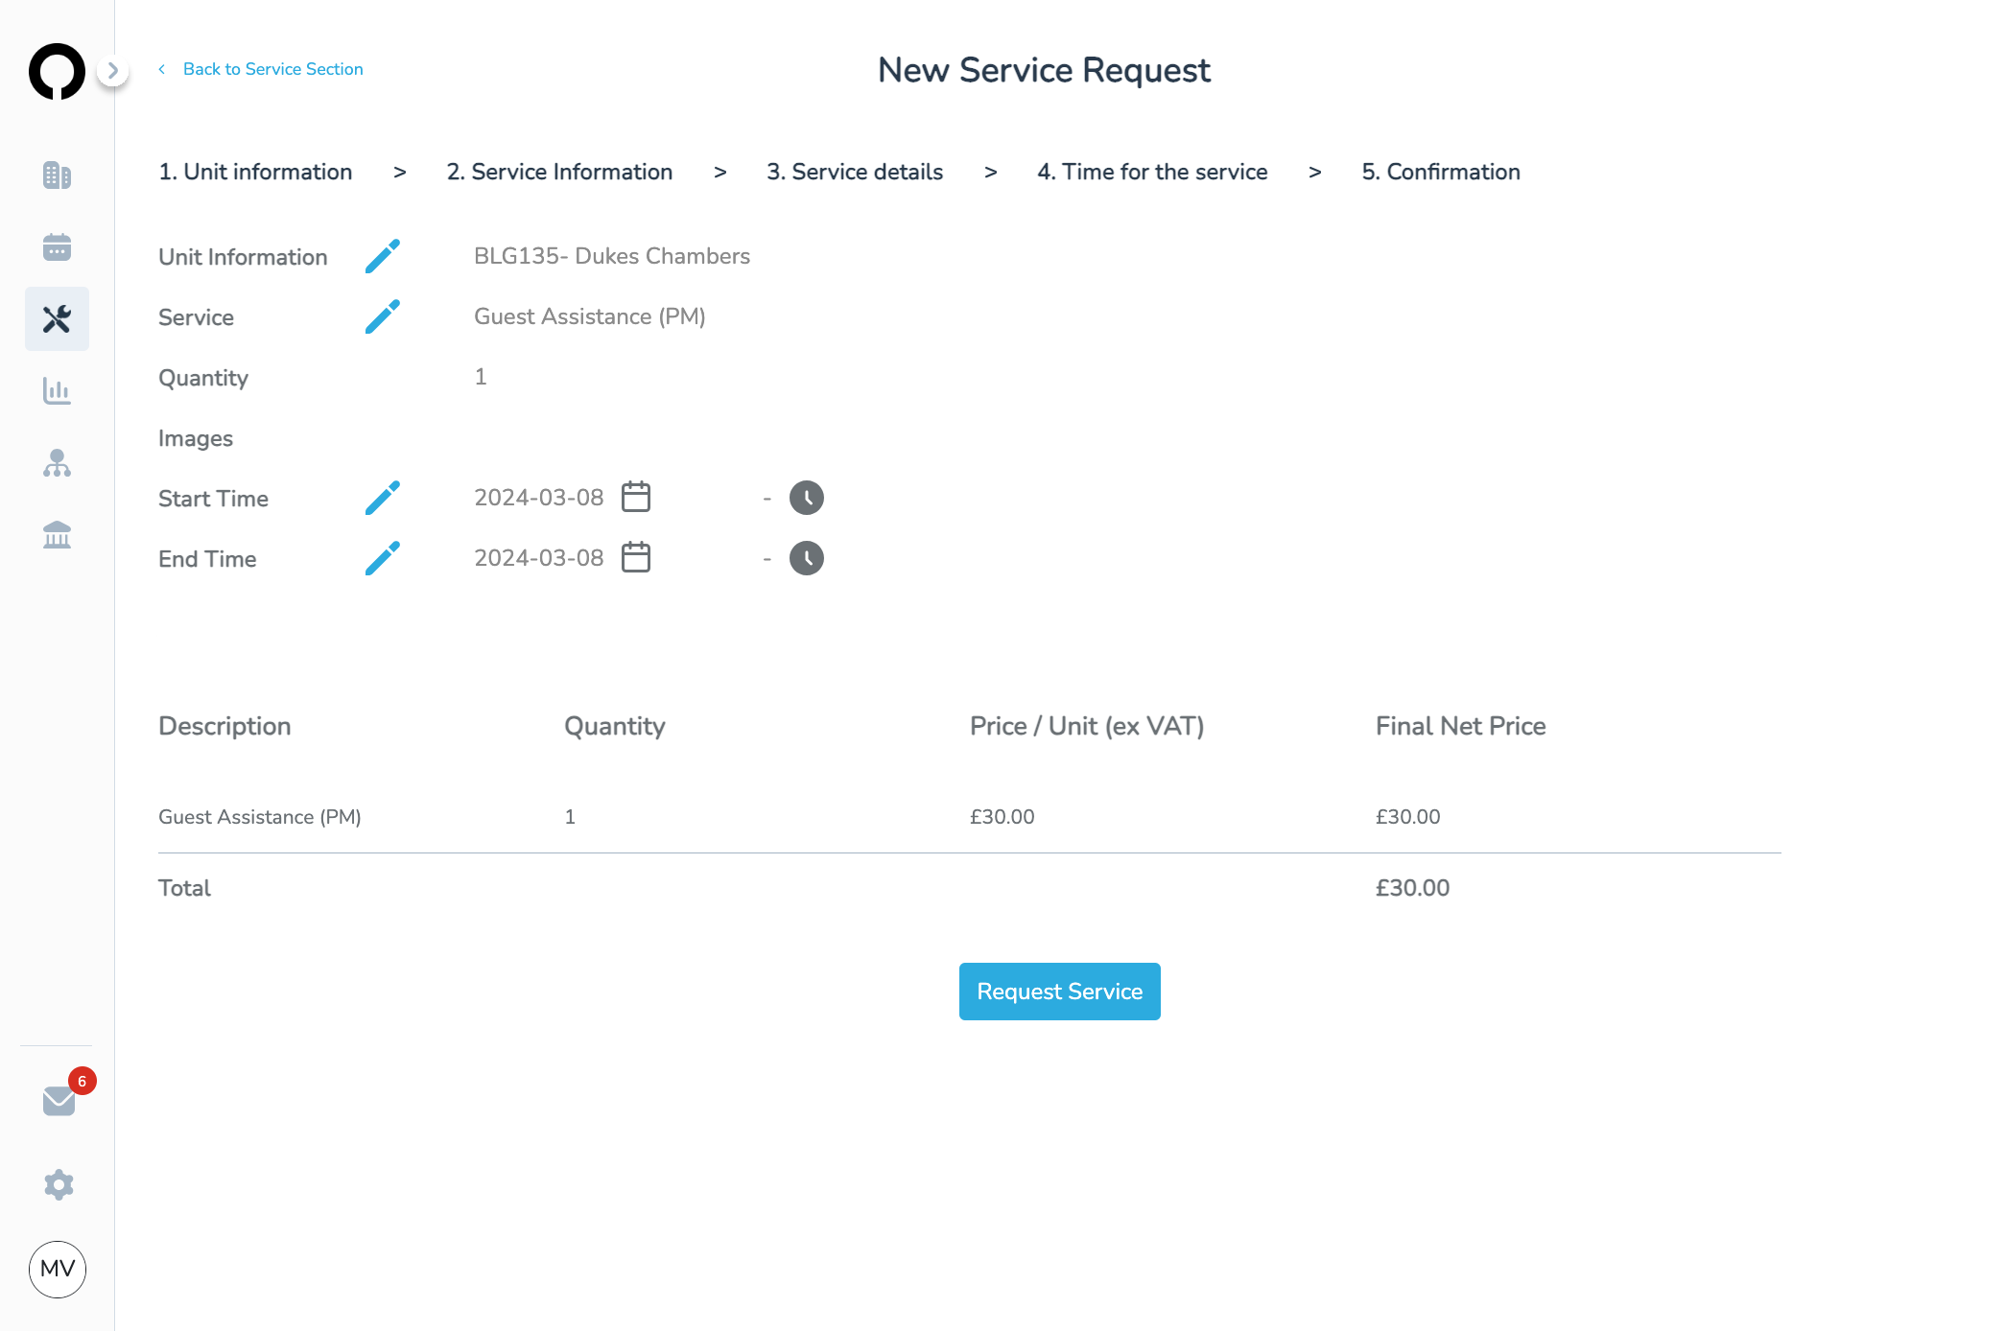Open the End Time calendar date picker

636,557
